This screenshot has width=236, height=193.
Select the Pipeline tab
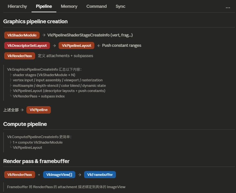click(x=44, y=6)
